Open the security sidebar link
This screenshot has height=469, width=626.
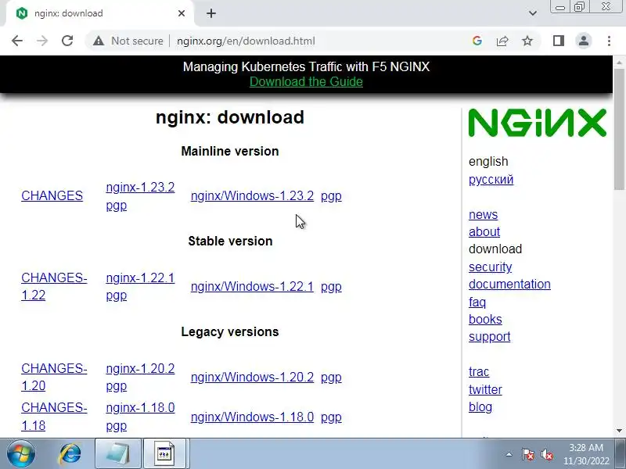[491, 267]
